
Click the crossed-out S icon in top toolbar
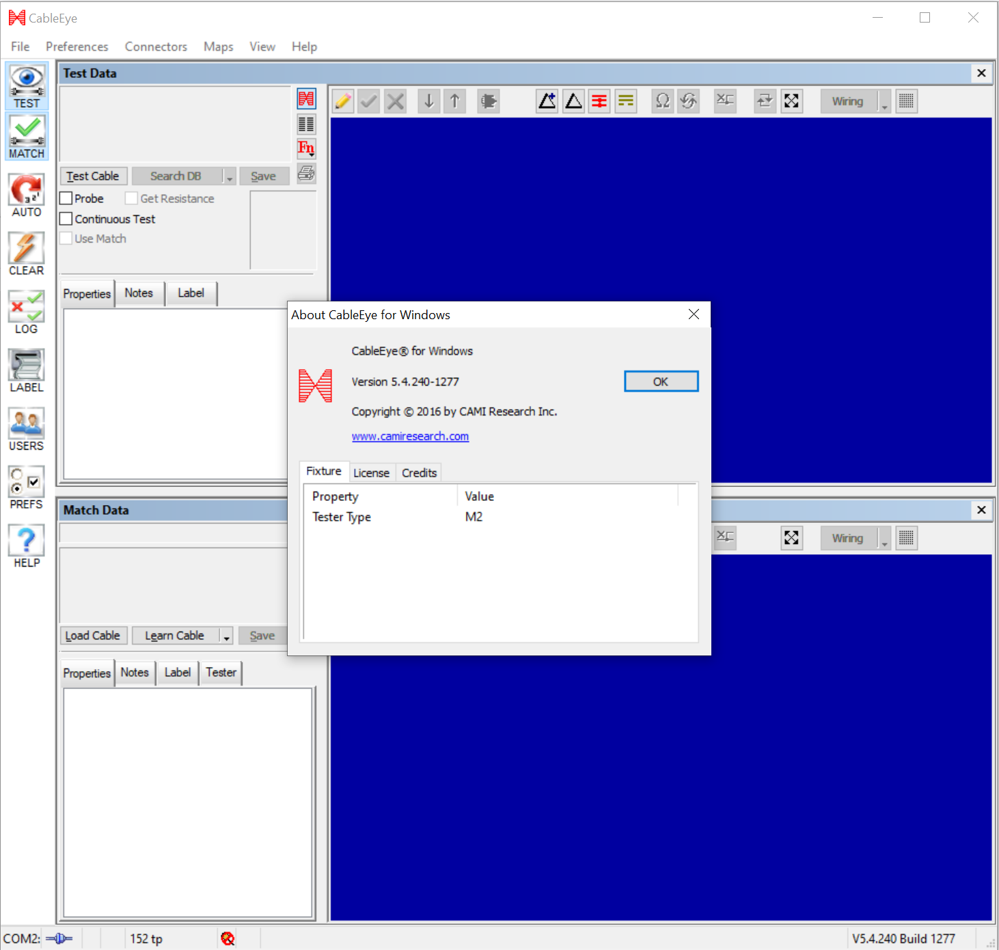point(689,101)
